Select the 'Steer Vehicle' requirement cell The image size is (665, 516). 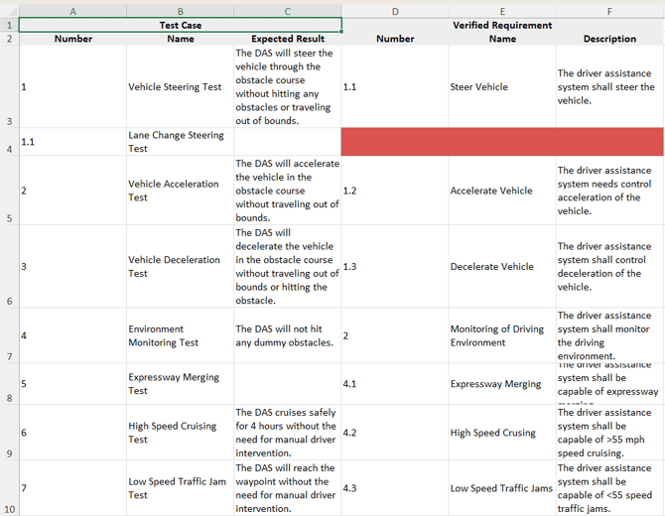click(x=502, y=86)
